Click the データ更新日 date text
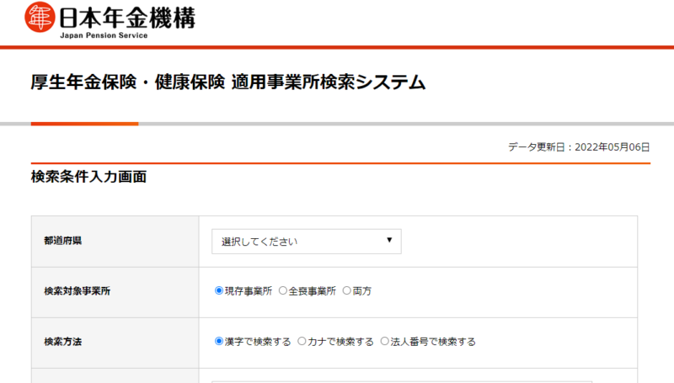 [579, 146]
